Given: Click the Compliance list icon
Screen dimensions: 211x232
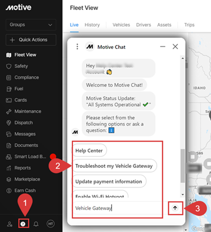Looking at the screenshot, I should [x=9, y=77].
